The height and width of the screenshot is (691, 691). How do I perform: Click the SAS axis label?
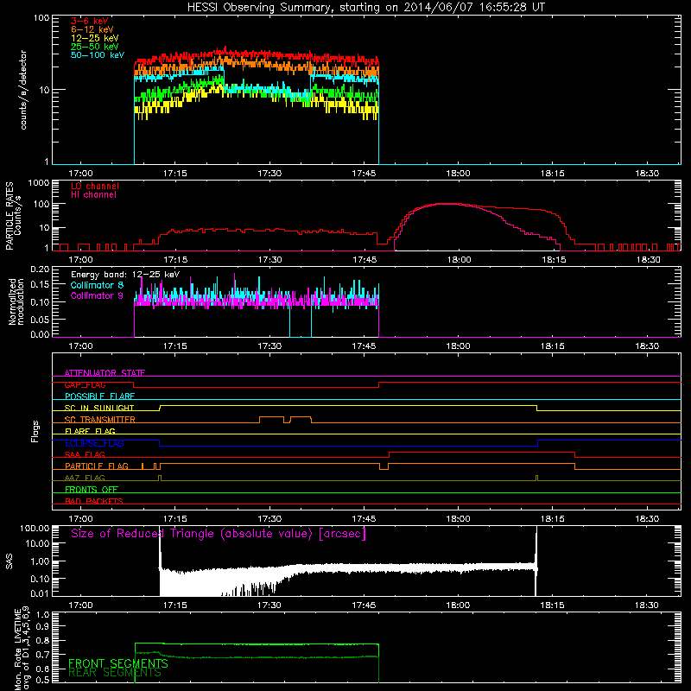9,561
